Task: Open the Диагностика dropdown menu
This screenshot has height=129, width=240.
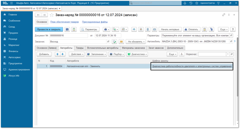Action: (137, 54)
